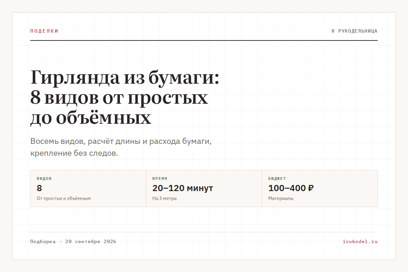
Task: Click the caption Материалы
Action: tap(281, 198)
